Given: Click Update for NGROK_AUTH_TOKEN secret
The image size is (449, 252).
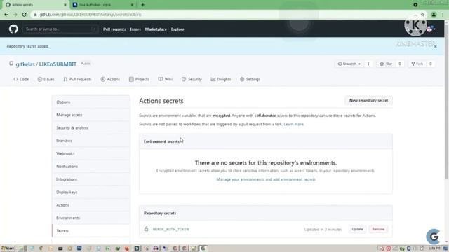Looking at the screenshot, I should tap(357, 229).
